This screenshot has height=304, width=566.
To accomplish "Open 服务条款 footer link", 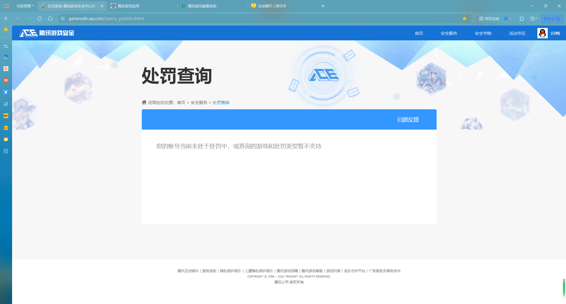I will click(209, 271).
